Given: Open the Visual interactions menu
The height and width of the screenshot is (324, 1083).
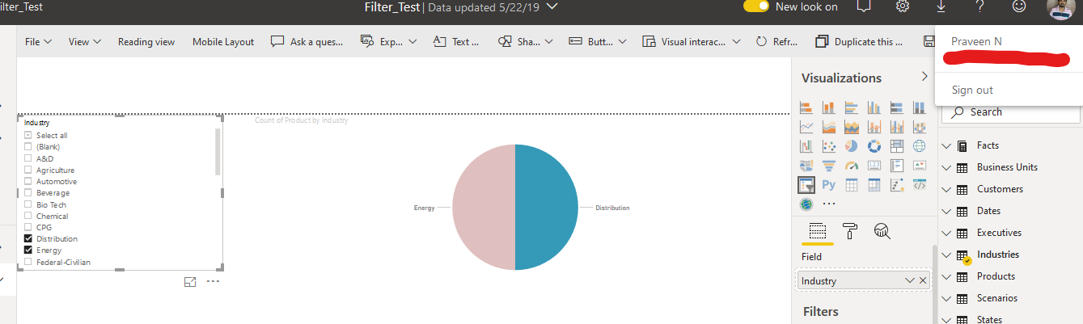Looking at the screenshot, I should coord(690,41).
